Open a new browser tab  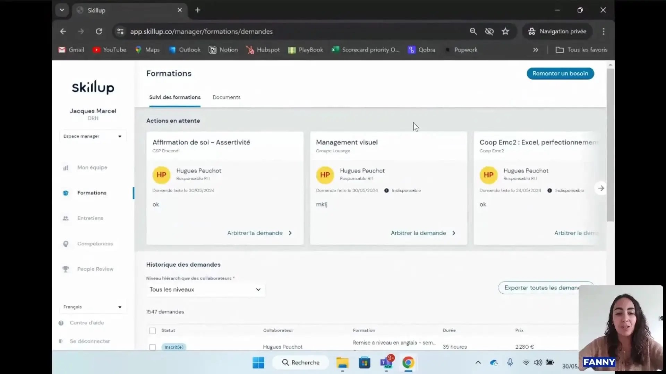(198, 10)
